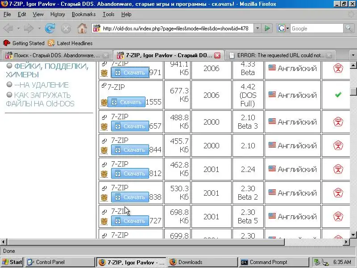Click the Back navigation arrow

8,29
